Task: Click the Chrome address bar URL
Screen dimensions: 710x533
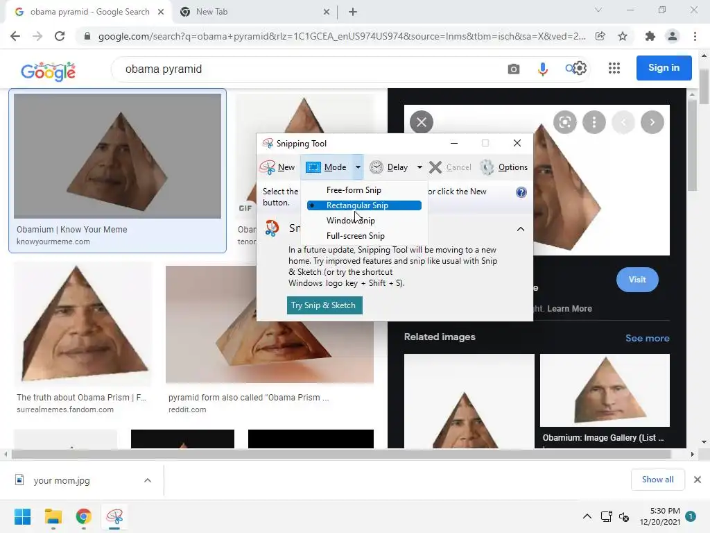Action: point(341,36)
